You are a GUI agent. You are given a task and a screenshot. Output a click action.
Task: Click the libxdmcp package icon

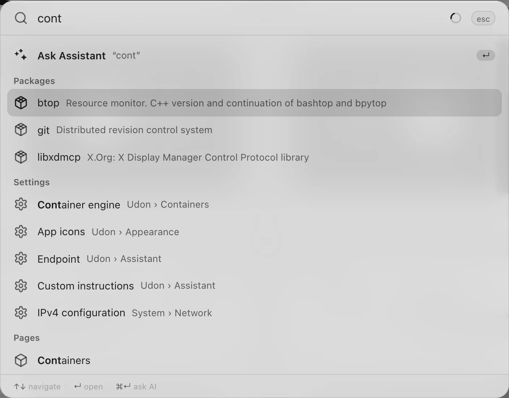(21, 157)
